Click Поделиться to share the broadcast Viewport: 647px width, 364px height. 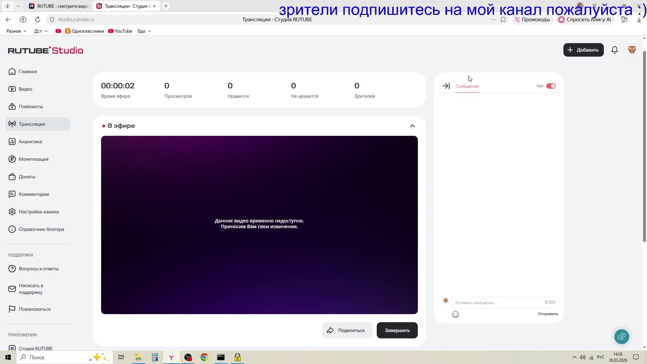pyautogui.click(x=347, y=330)
